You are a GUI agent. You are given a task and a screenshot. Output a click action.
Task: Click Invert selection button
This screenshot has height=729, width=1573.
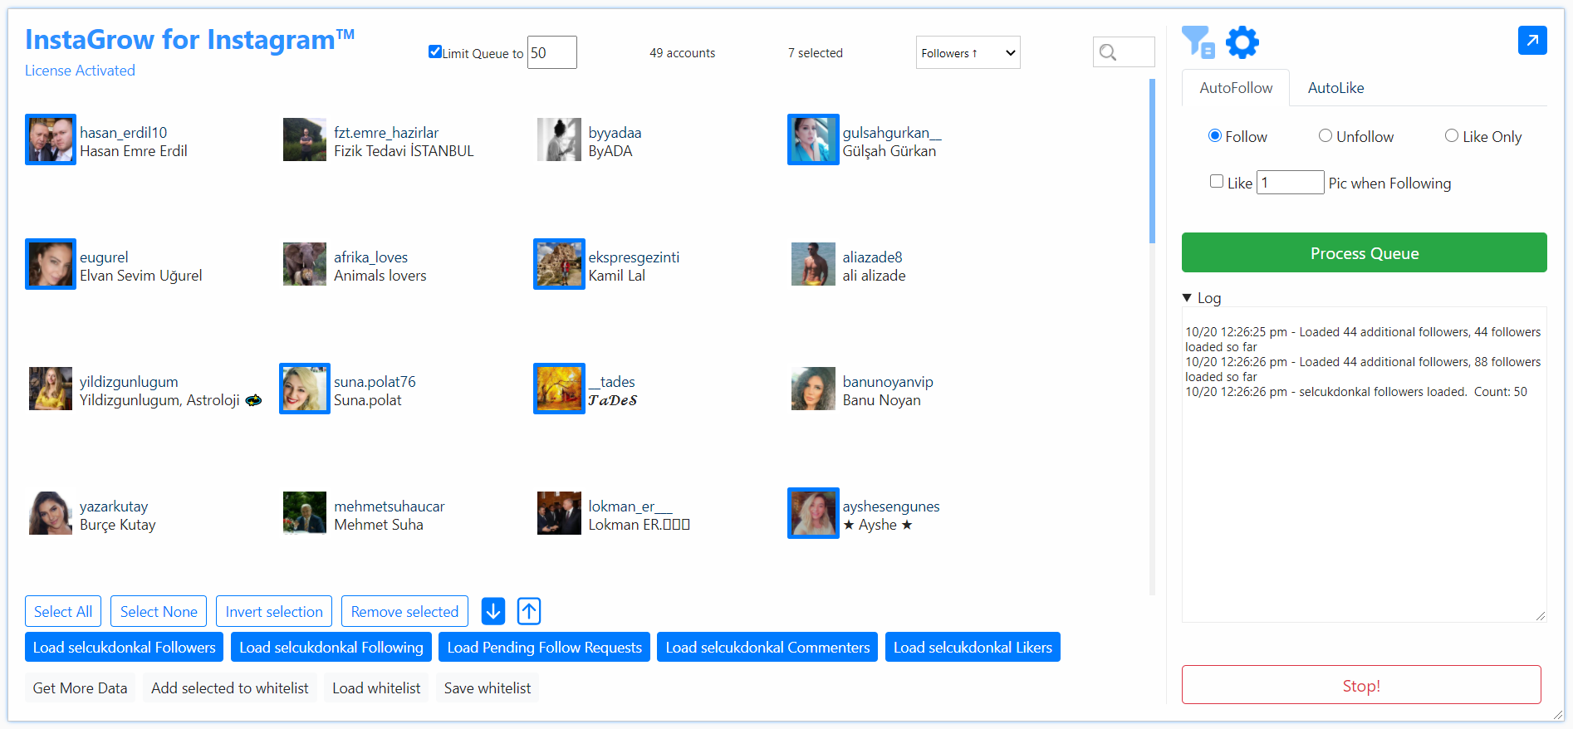click(274, 611)
